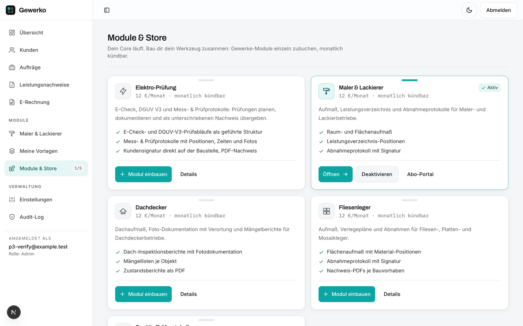This screenshot has width=523, height=326.
Task: Click 'Leistungsverzeichnis-Positionen' feature line
Action: [366, 141]
